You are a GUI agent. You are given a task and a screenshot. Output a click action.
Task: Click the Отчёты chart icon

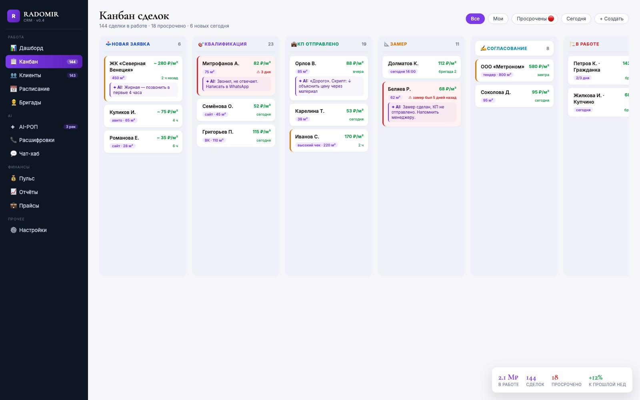point(14,192)
